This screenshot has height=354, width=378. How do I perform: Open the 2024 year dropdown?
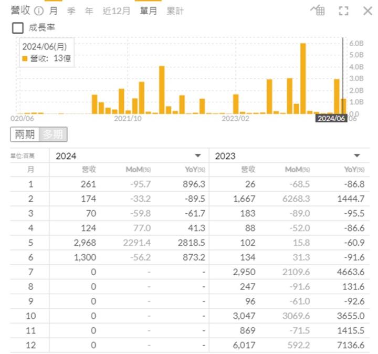click(x=198, y=156)
